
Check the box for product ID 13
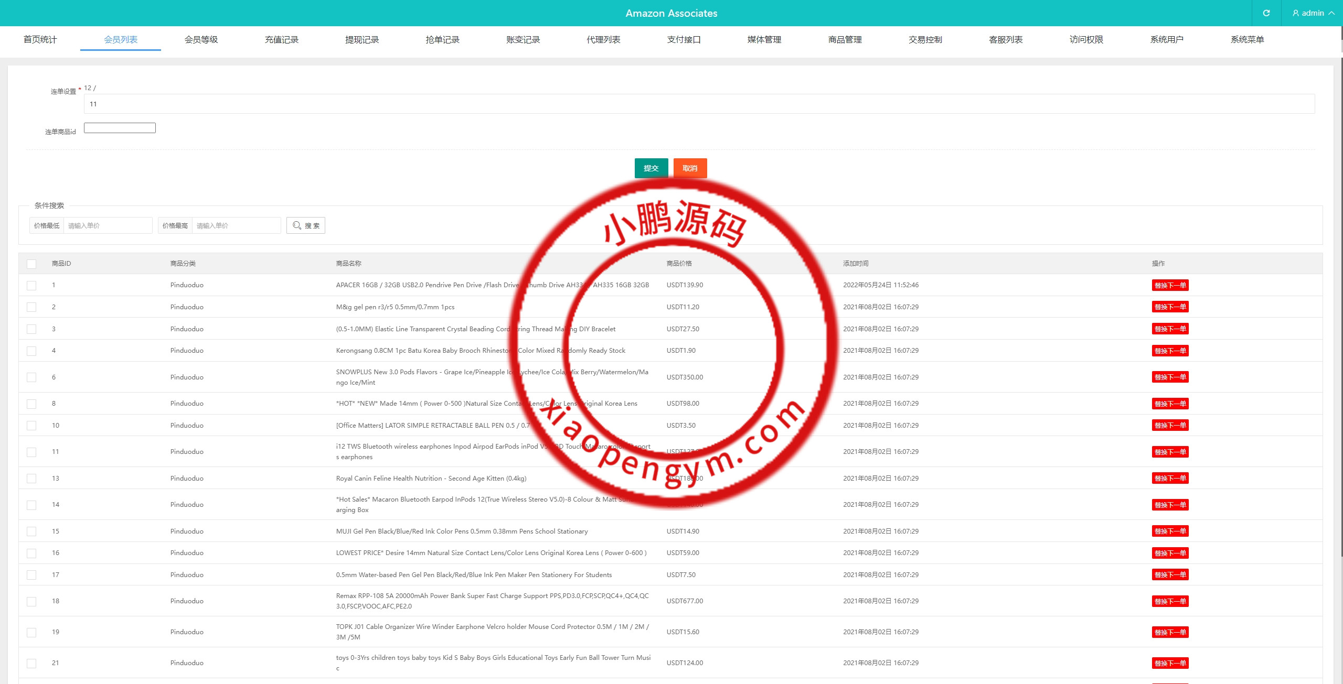(x=31, y=479)
